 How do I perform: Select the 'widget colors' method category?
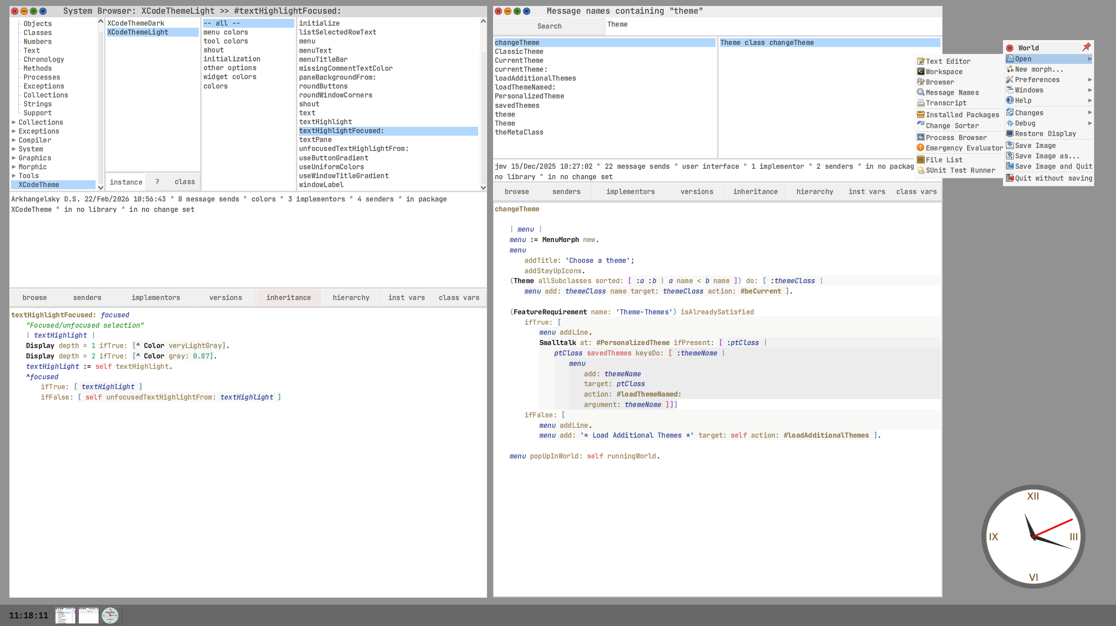click(x=229, y=77)
